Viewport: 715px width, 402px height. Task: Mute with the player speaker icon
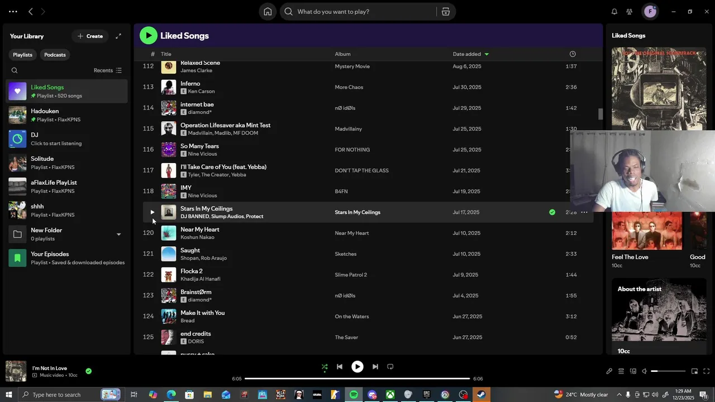click(644, 371)
